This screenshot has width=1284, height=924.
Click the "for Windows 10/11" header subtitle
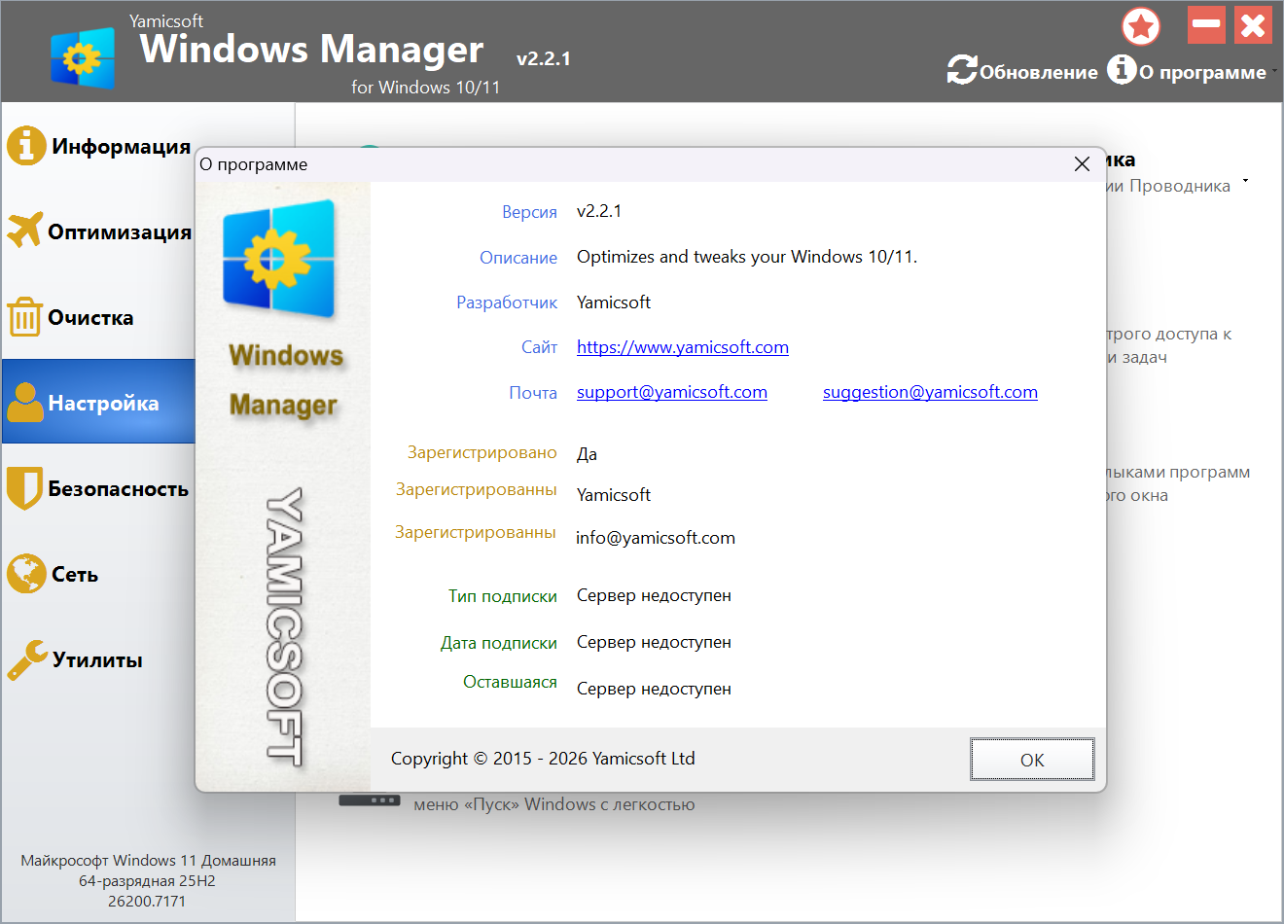pyautogui.click(x=426, y=88)
